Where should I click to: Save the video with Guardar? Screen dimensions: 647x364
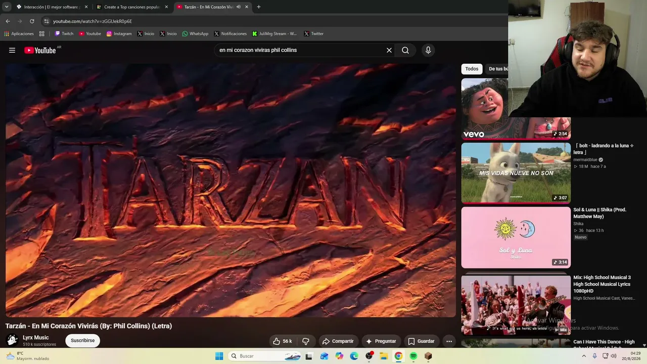tap(421, 341)
